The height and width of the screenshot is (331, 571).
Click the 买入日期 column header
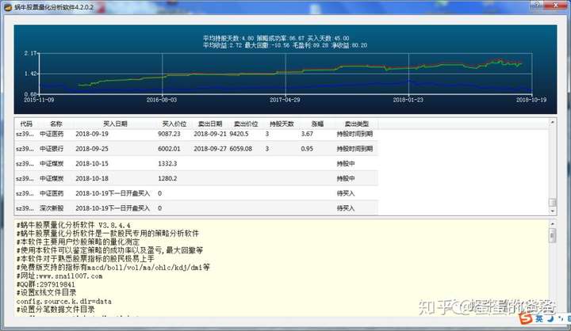(115, 124)
